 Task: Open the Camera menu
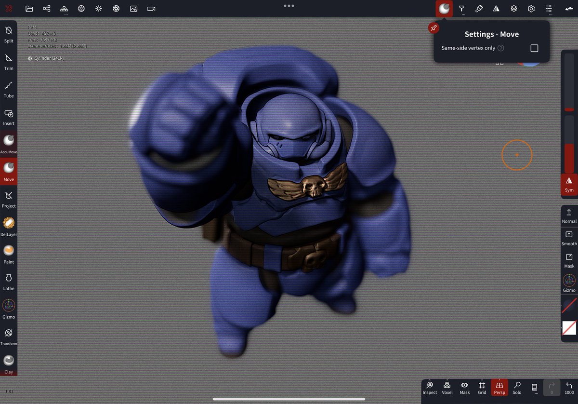(x=151, y=8)
